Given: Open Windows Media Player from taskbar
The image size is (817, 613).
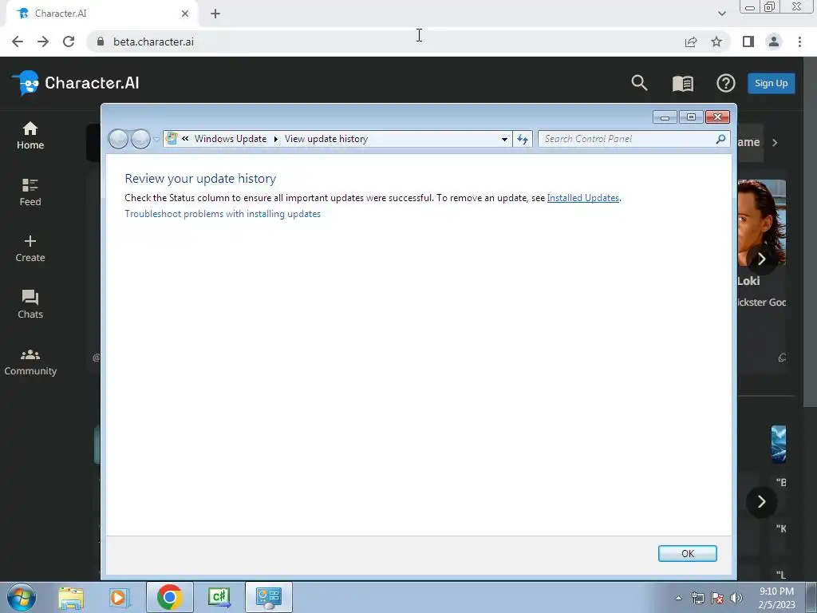Looking at the screenshot, I should click(120, 597).
